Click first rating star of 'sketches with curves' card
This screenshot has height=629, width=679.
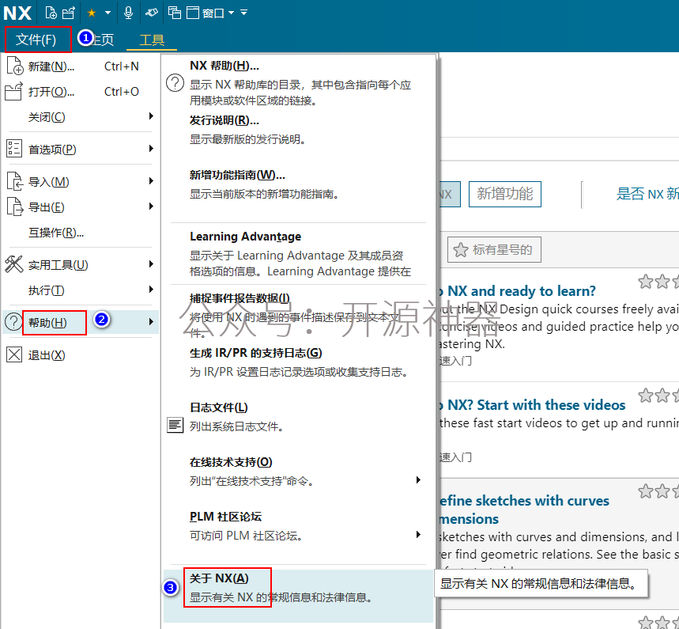tap(646, 491)
